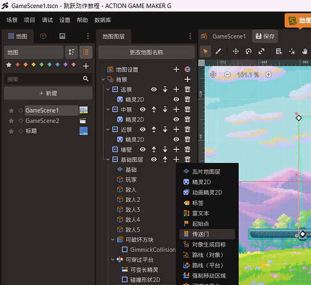Toggle visibility of 中景 layer

pos(142,109)
